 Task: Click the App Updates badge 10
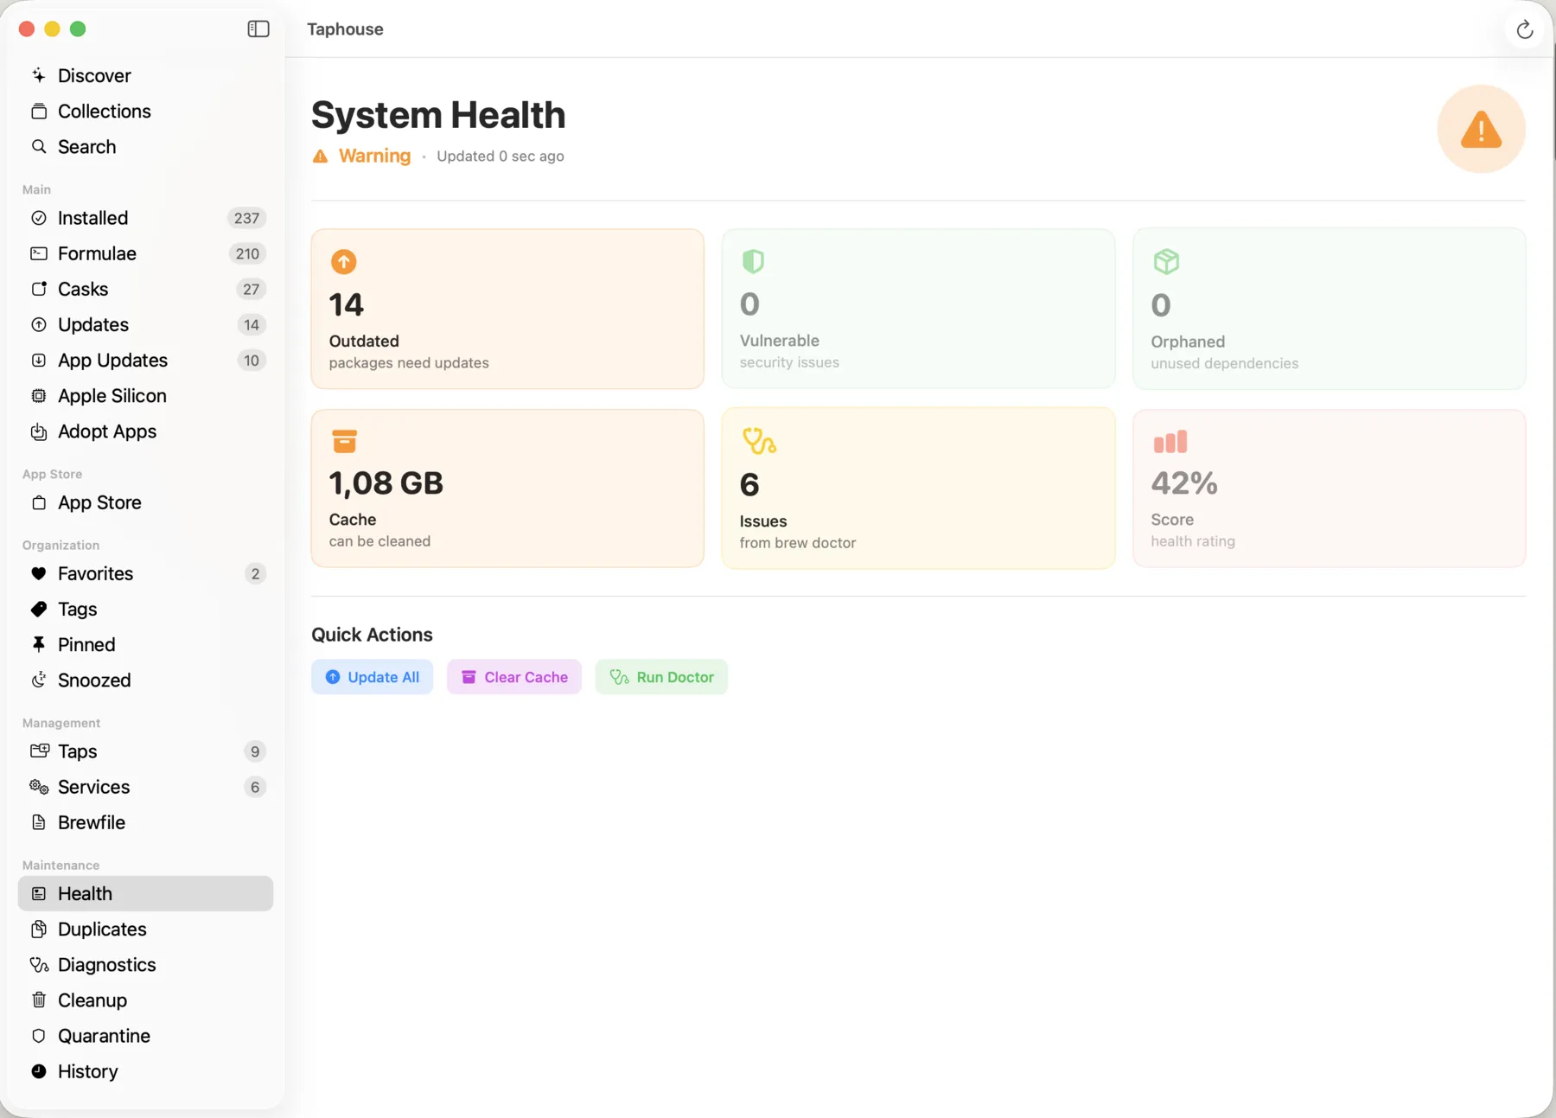[x=251, y=360]
